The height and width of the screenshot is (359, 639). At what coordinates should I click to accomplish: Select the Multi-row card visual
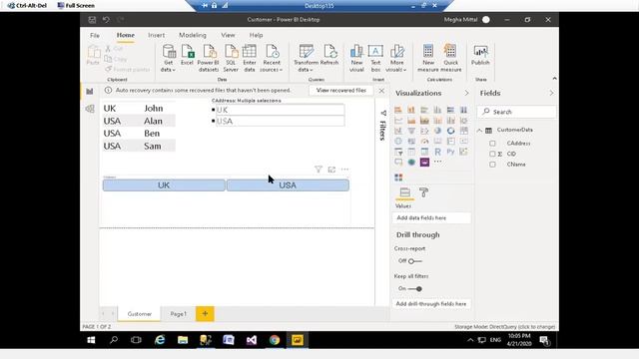[x=450, y=142]
